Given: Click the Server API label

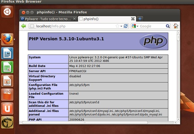Looking at the screenshot, I should (x=37, y=71).
